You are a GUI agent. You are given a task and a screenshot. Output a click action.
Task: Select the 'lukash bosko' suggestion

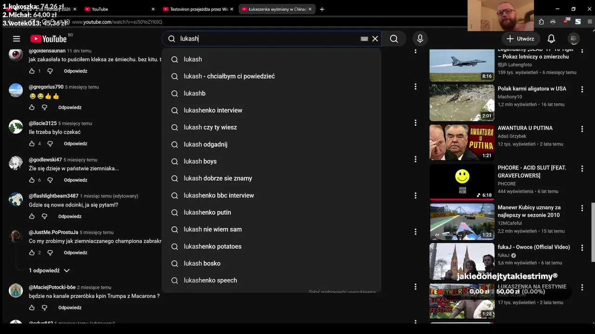271,263
